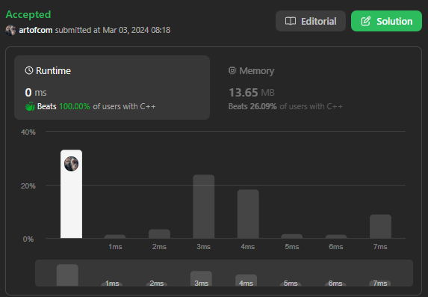This screenshot has width=428, height=297.
Task: Select the Runtime stats card
Action: [112, 88]
